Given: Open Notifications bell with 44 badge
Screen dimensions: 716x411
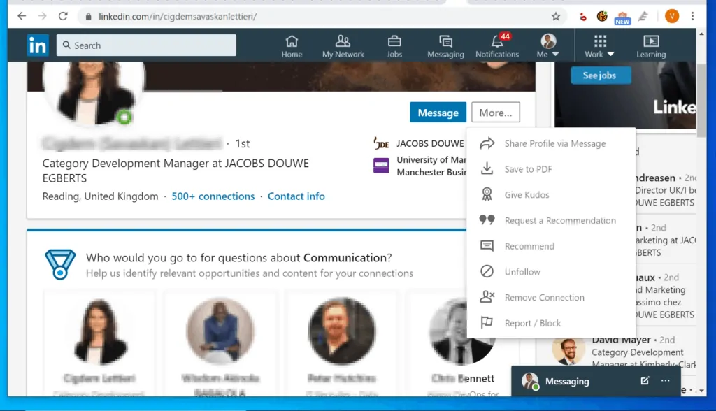Looking at the screenshot, I should (x=497, y=47).
